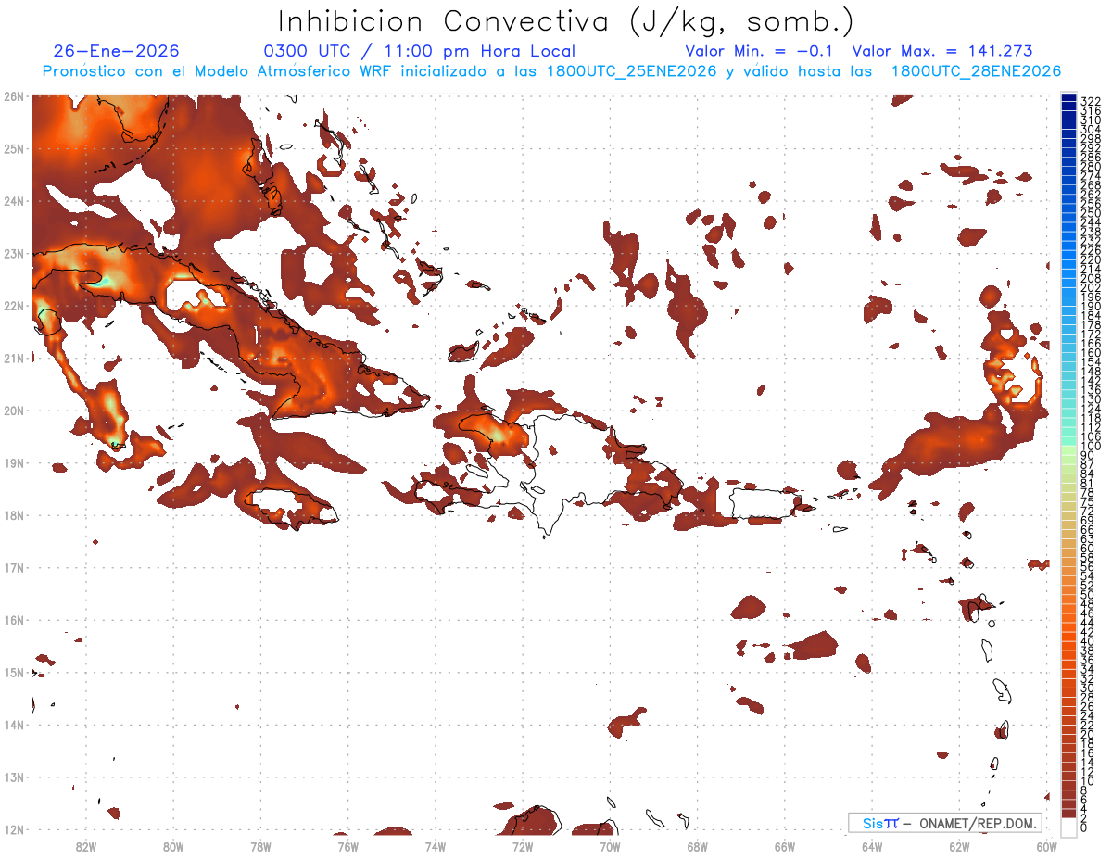Click the 19N latitude label
Viewport: 1112px width, 859px height.
[13, 462]
